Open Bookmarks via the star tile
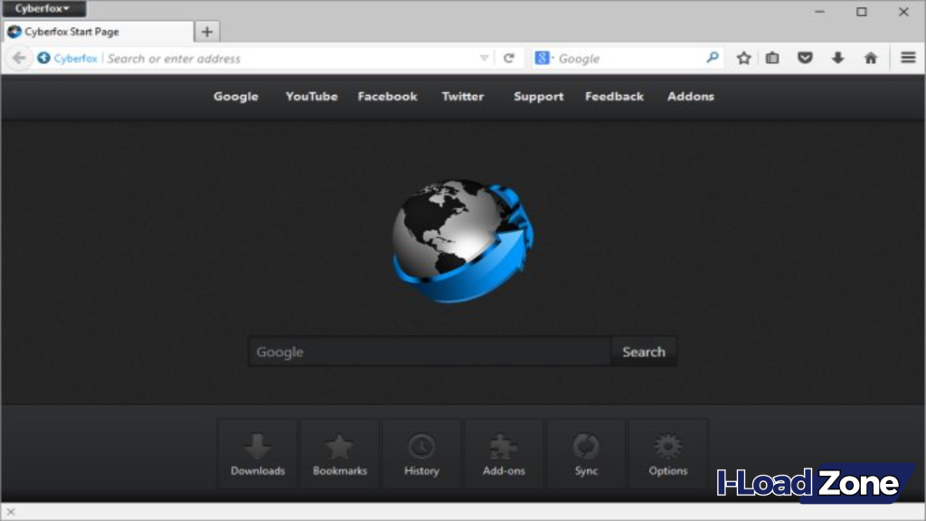Image resolution: width=926 pixels, height=521 pixels. pyautogui.click(x=339, y=452)
